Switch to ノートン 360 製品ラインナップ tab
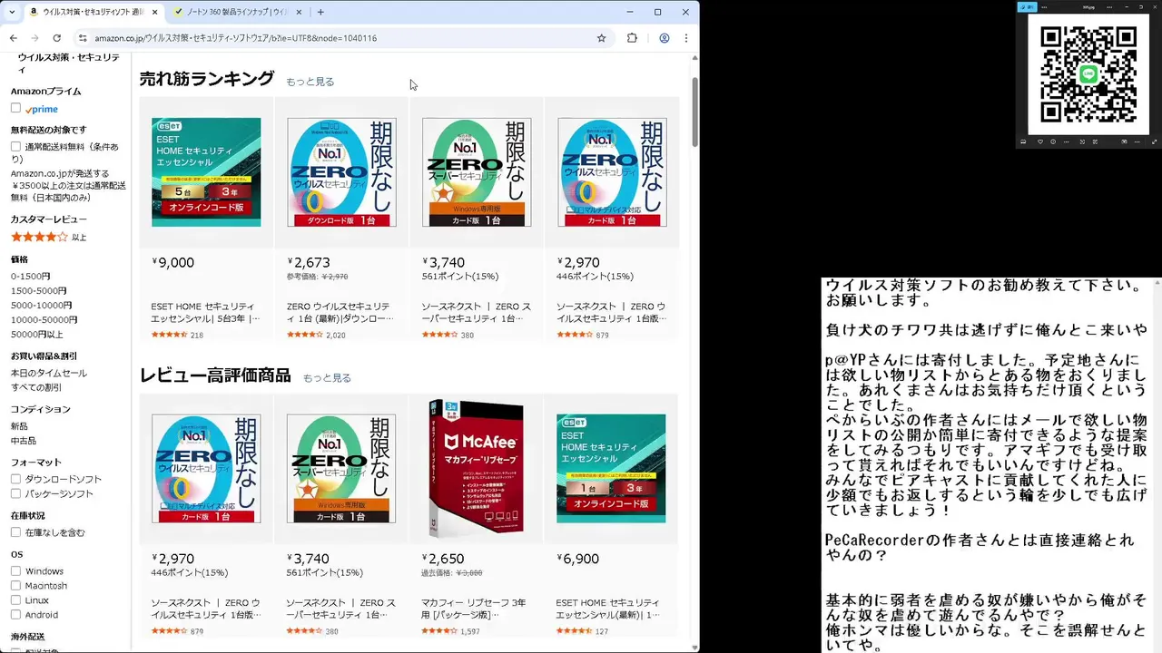Image resolution: width=1162 pixels, height=653 pixels. 236,12
